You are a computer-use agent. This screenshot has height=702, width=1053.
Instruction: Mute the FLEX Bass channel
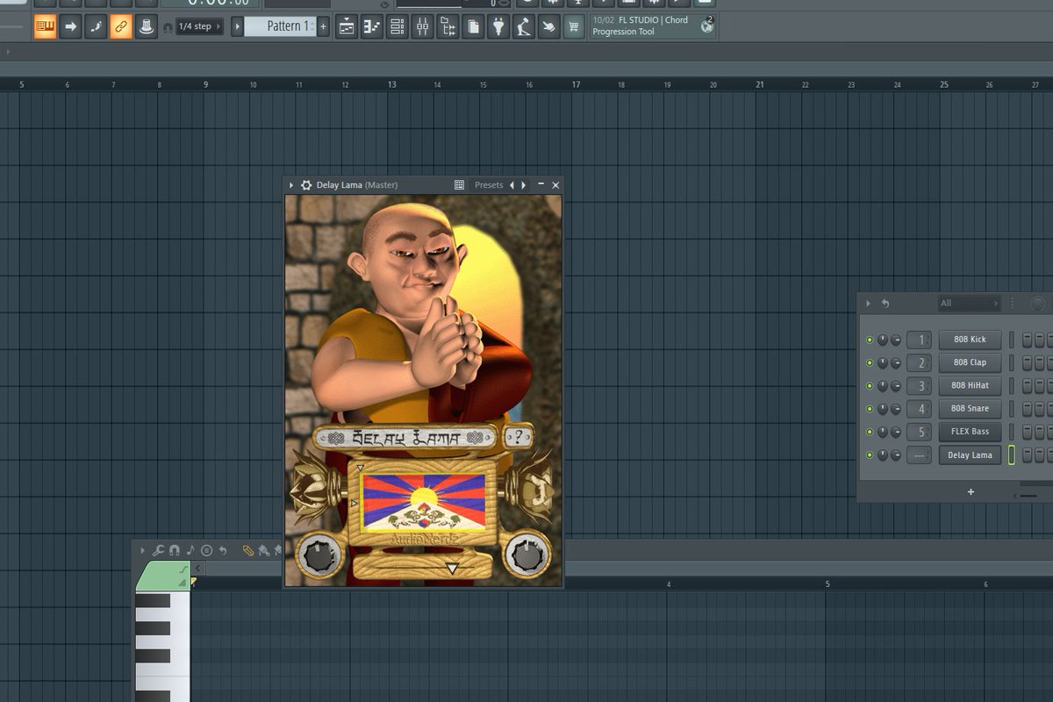[870, 432]
